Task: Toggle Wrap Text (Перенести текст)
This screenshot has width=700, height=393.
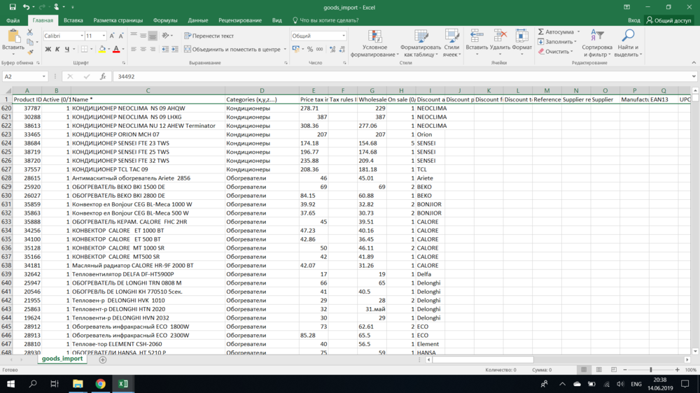Action: 209,36
